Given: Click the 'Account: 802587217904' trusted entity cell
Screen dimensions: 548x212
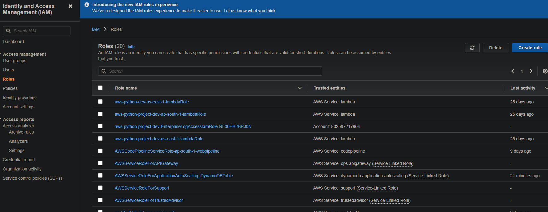Looking at the screenshot, I should pos(337,126).
